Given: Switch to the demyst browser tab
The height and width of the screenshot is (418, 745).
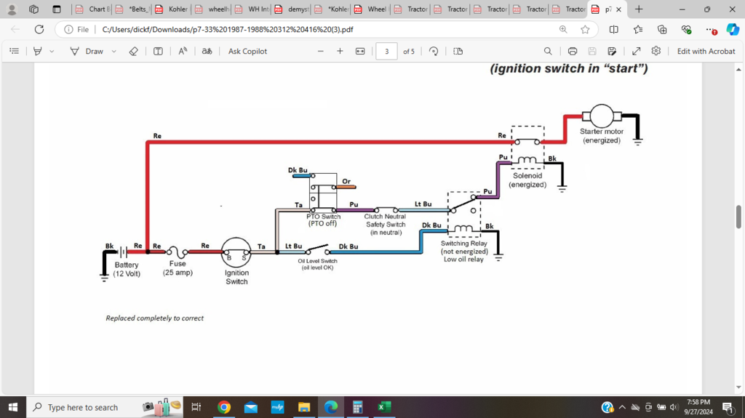Looking at the screenshot, I should (291, 9).
